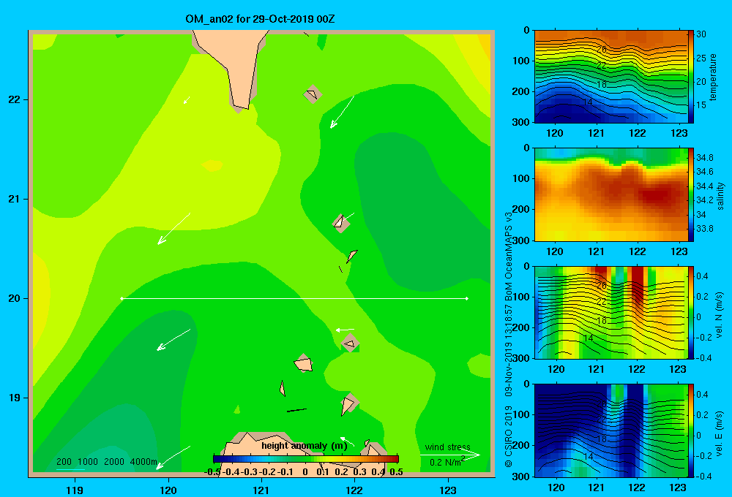
Task: Click depth label '300' on temperature panel
Action: pyautogui.click(x=520, y=122)
